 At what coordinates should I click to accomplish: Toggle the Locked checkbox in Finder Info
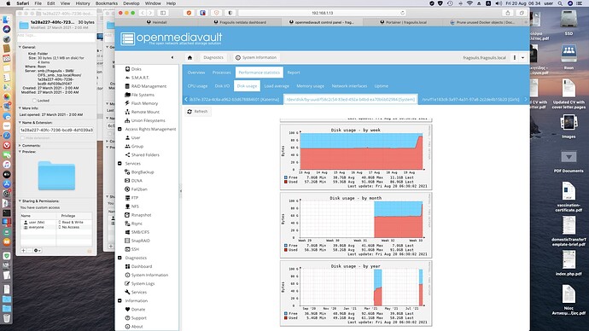tap(34, 101)
